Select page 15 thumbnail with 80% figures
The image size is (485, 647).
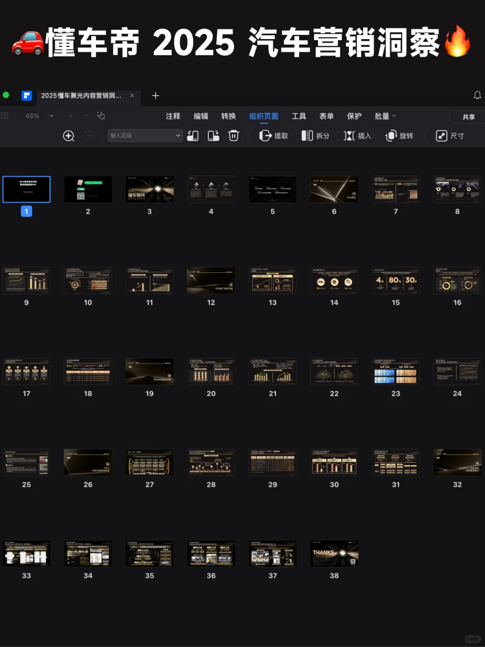396,280
